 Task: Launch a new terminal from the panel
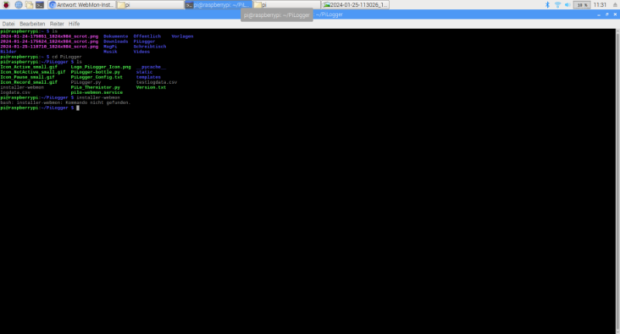point(39,5)
